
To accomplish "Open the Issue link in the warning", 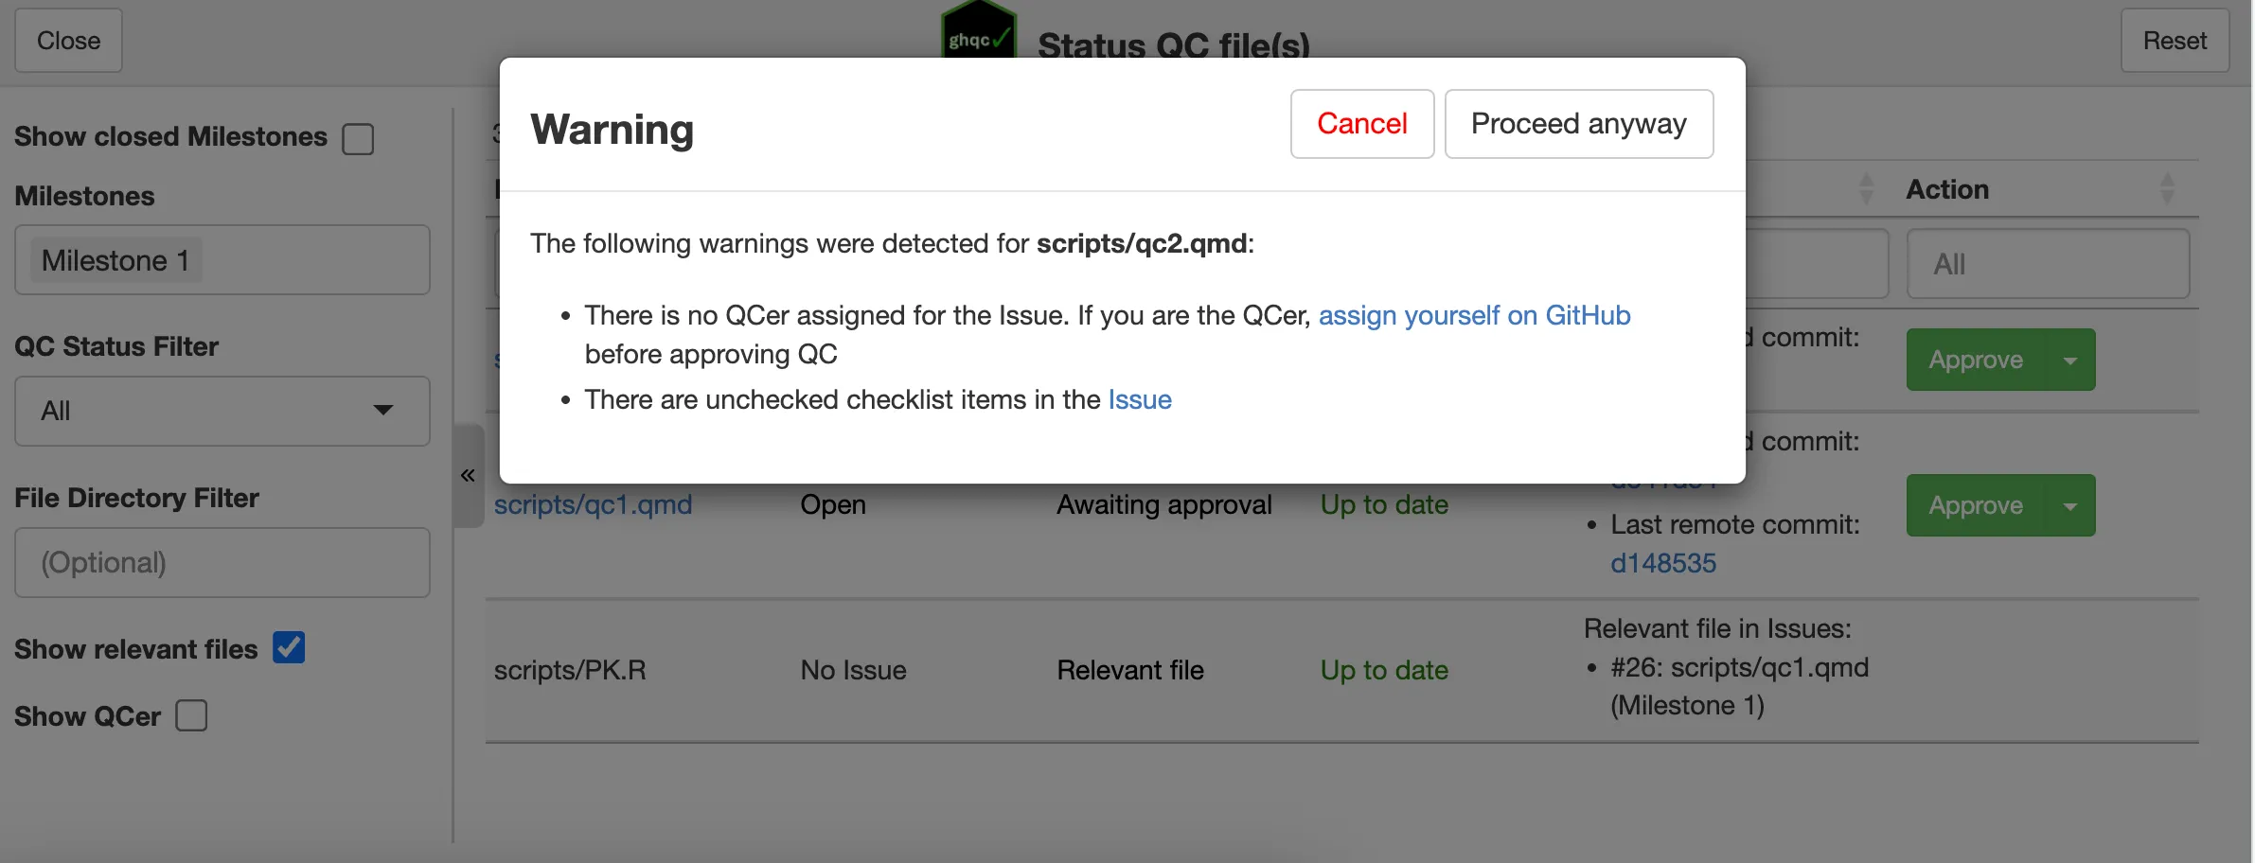I will (1140, 399).
